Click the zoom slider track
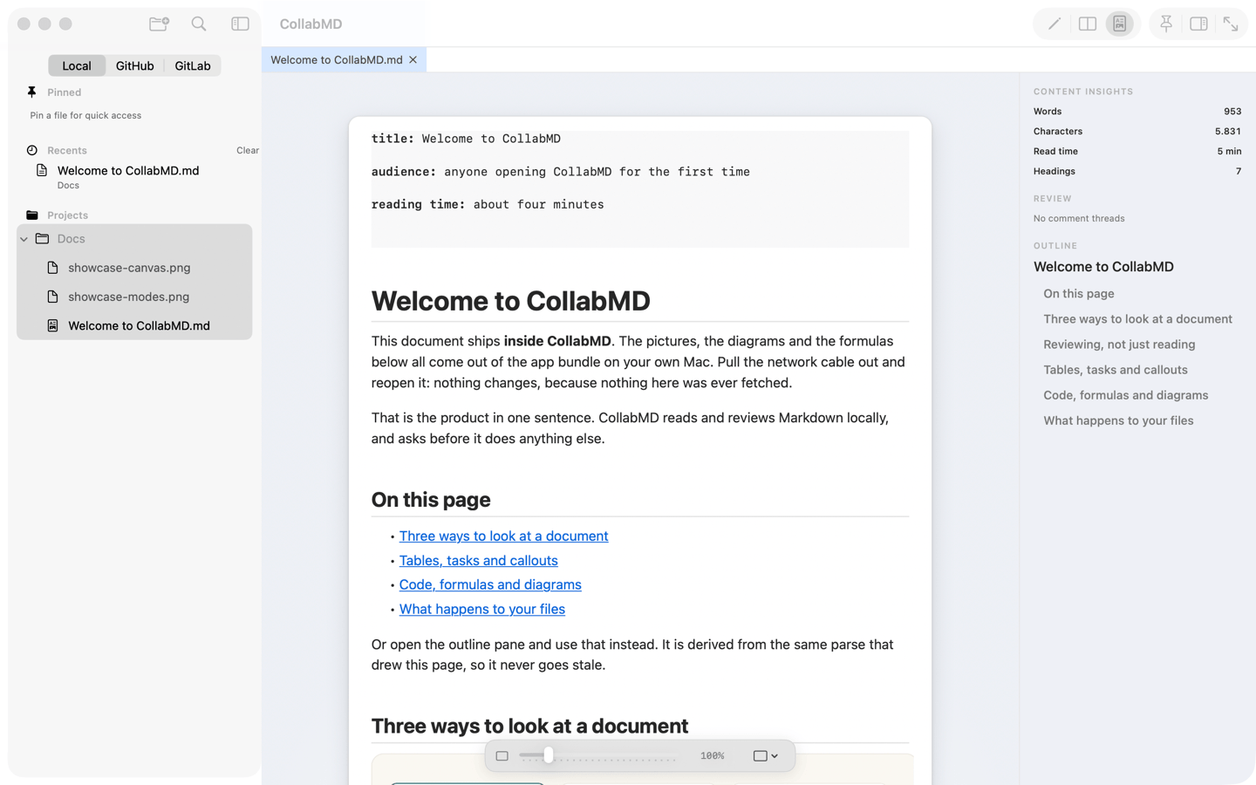 pos(597,756)
